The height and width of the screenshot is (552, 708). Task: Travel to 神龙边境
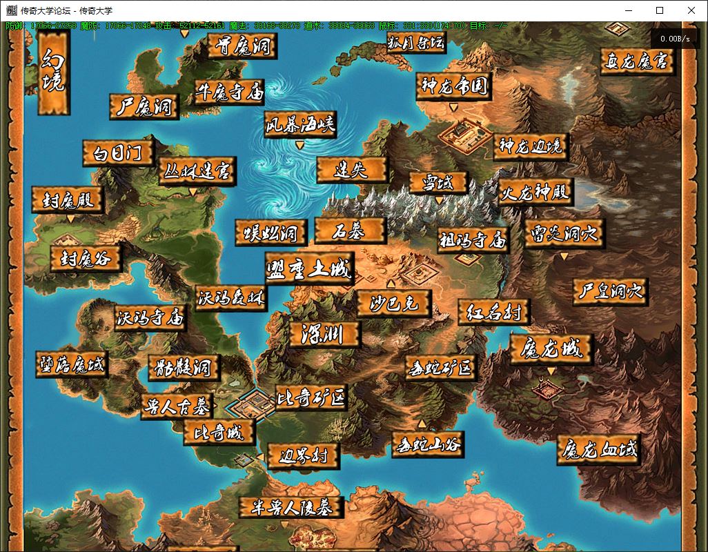coord(531,147)
